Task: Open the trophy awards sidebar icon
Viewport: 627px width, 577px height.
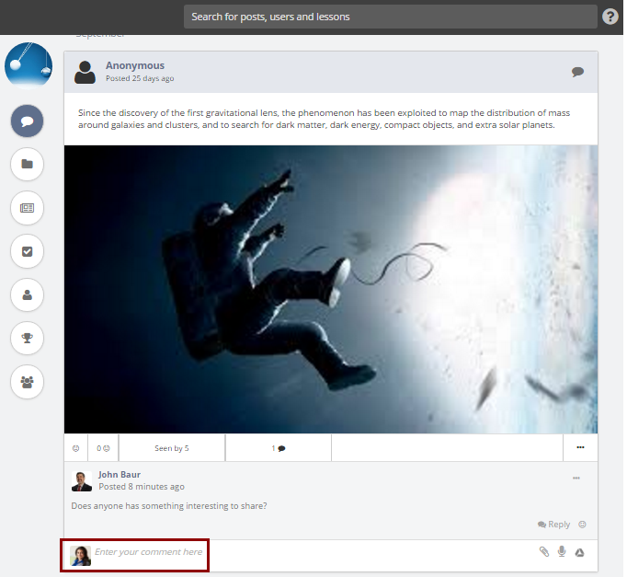Action: 27,338
